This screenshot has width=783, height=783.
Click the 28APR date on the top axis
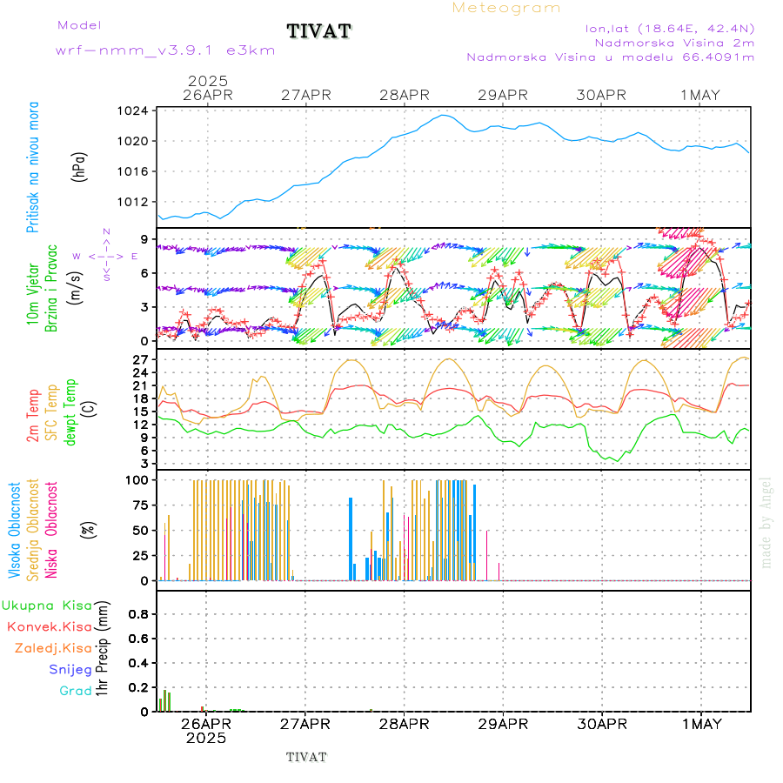[405, 95]
